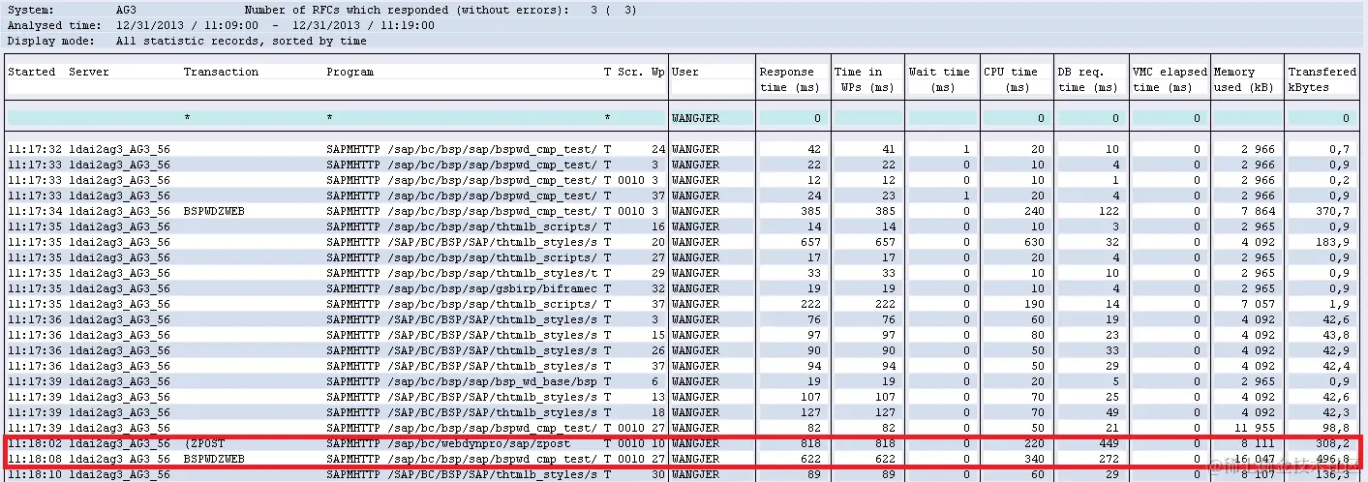Select the Wait time (ms) column header
Image resolution: width=1368 pixels, height=482 pixels.
click(939, 79)
